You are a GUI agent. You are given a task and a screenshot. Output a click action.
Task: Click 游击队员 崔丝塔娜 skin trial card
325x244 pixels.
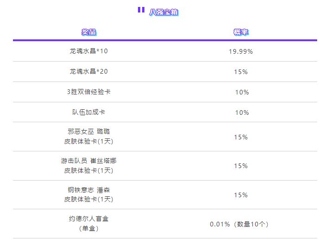pyautogui.click(x=89, y=165)
